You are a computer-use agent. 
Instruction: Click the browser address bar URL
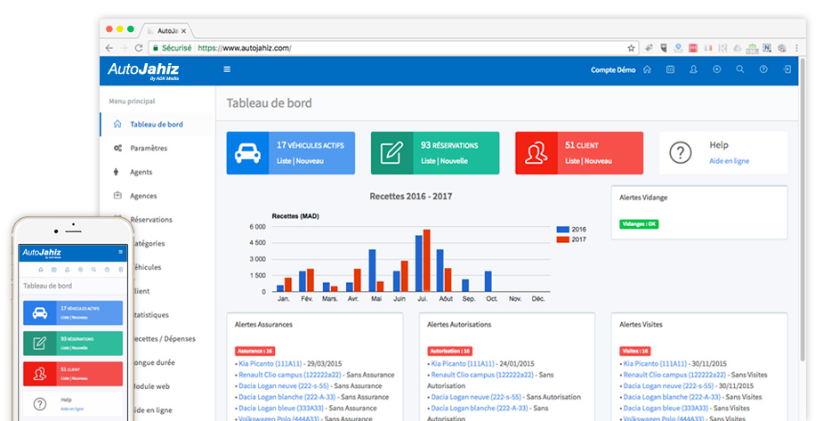(x=244, y=48)
